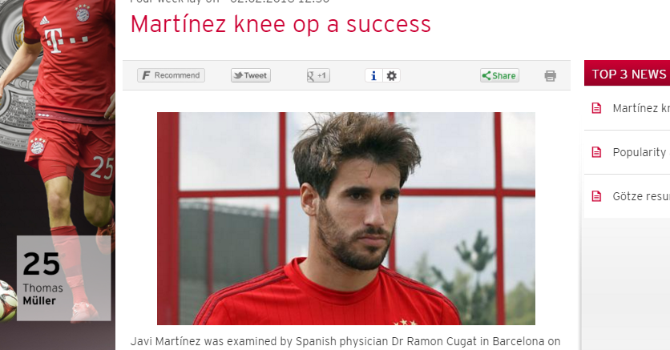The height and width of the screenshot is (350, 670).
Task: Click the Google icon on the +1 button
Action: click(311, 76)
